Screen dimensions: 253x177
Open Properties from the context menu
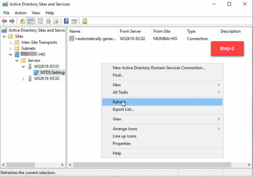click(162, 144)
